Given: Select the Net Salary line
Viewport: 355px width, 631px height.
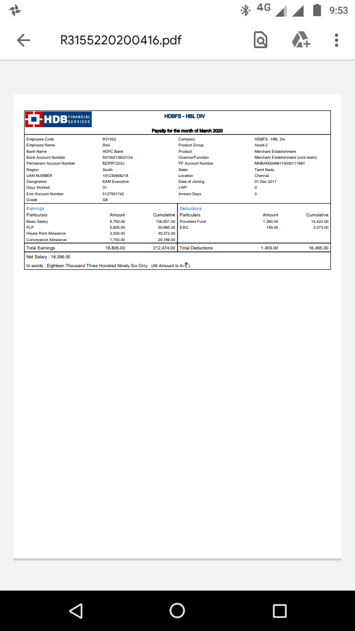Looking at the screenshot, I should [x=48, y=257].
